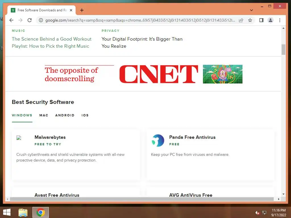The width and height of the screenshot is (291, 218).
Task: Click the muted volume tray icon
Action: 257,213
